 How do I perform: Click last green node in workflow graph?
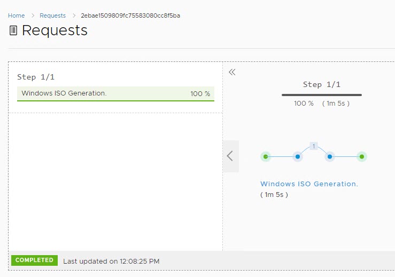(362, 156)
